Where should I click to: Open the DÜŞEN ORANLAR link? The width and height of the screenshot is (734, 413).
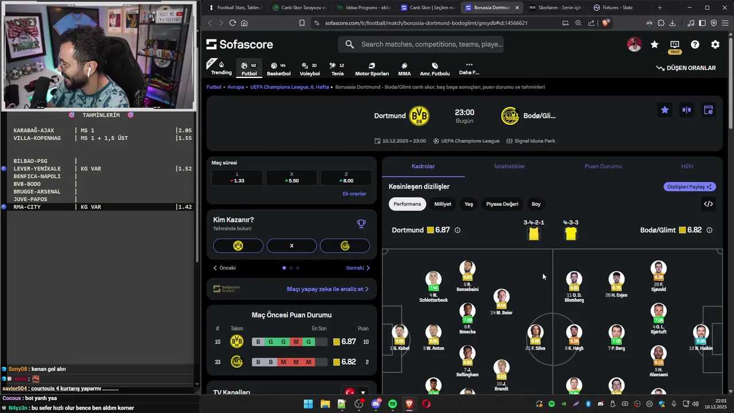(x=686, y=68)
